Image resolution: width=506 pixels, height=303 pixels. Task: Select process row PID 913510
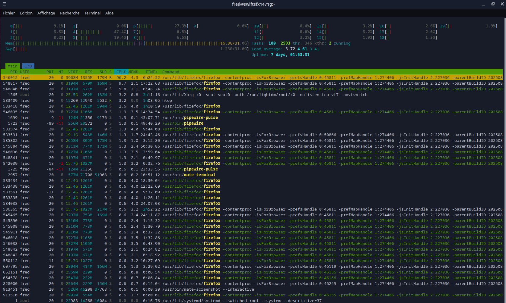coord(252,295)
